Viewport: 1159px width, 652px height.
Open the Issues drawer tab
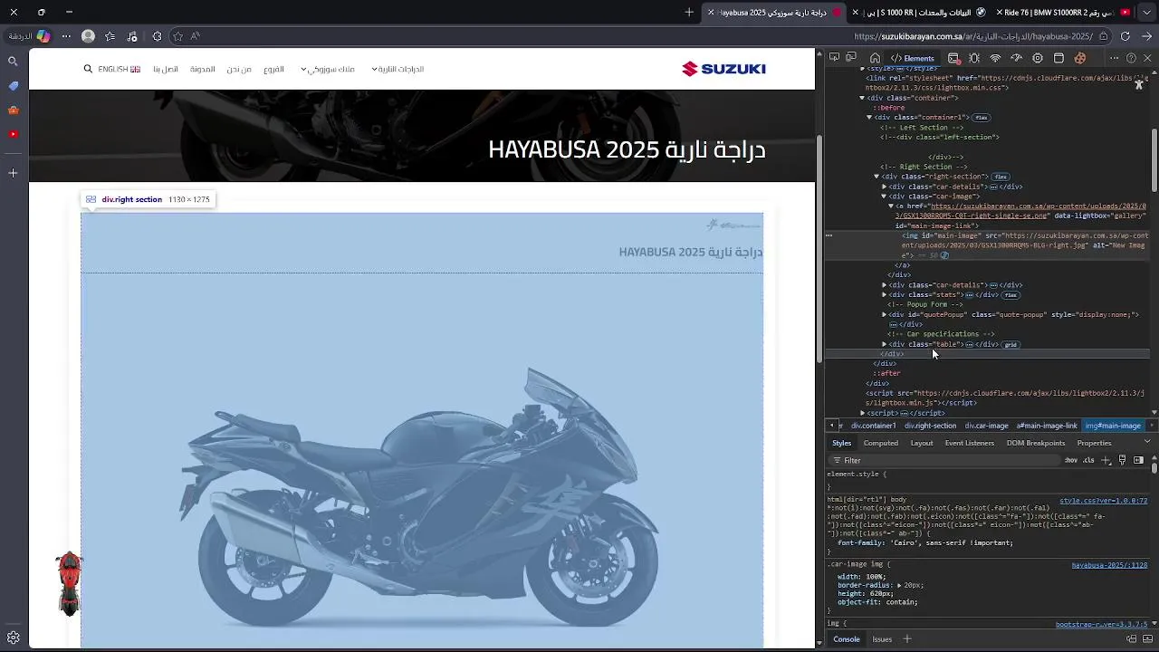tap(882, 639)
